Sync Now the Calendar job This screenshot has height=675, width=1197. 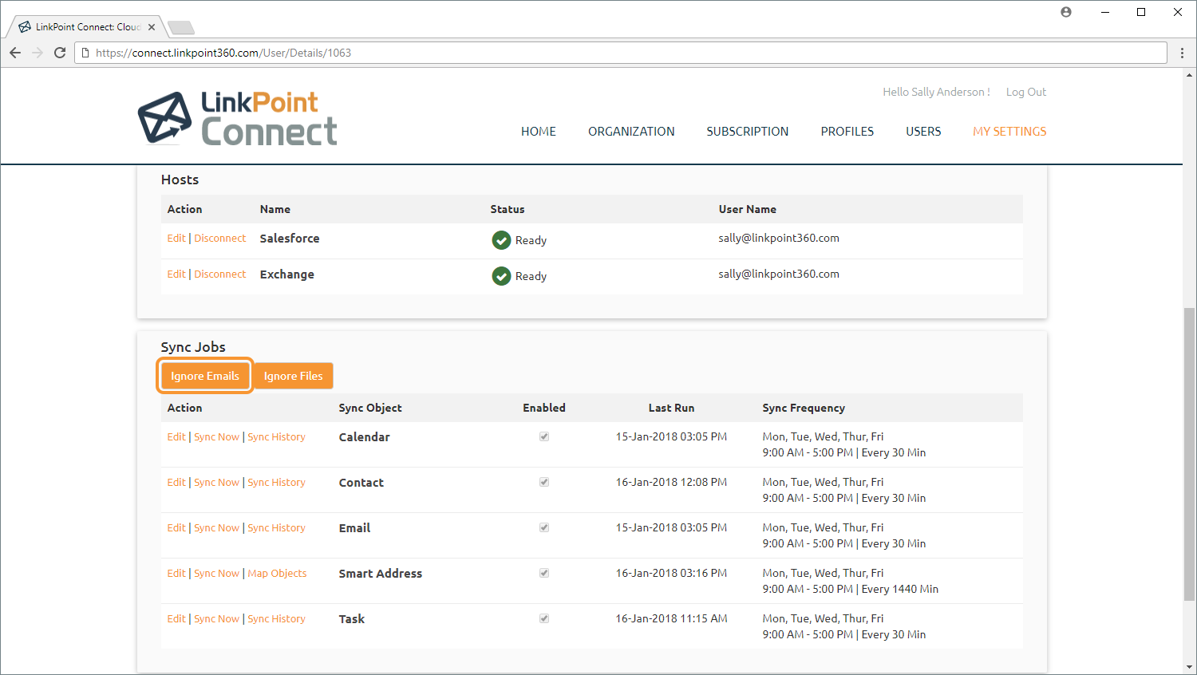[217, 436]
